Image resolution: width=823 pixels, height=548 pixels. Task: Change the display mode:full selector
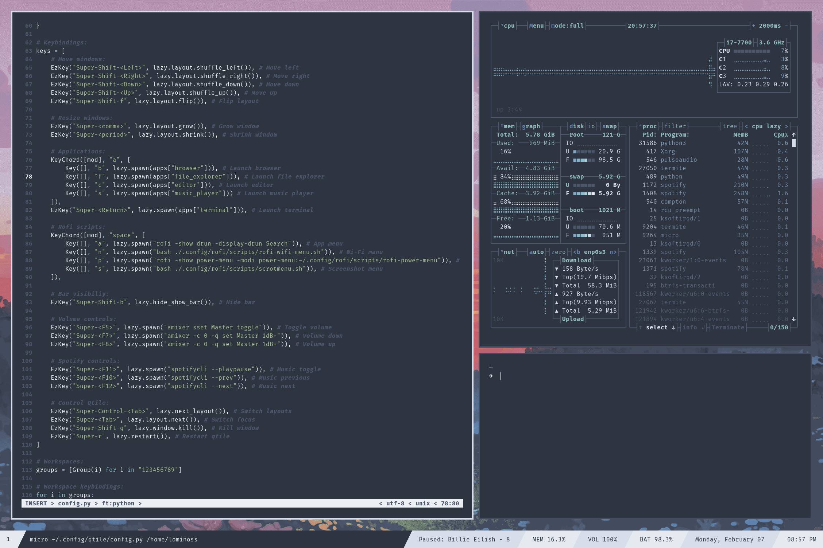567,26
